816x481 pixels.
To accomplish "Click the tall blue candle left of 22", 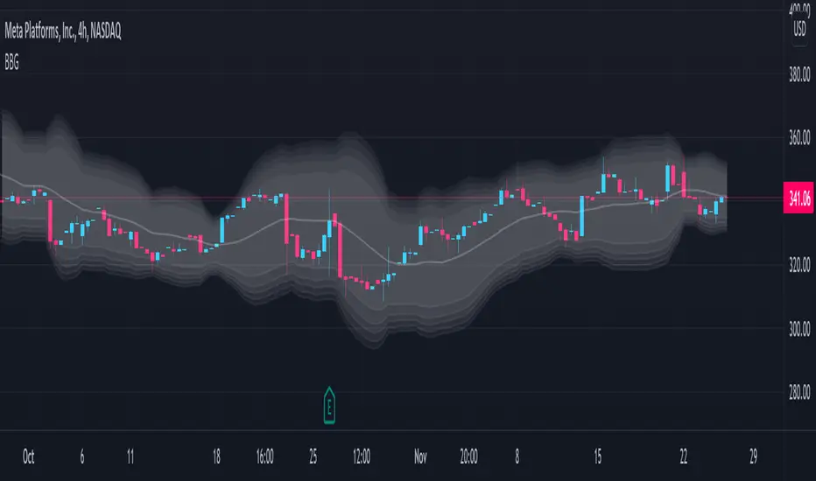I will [669, 179].
